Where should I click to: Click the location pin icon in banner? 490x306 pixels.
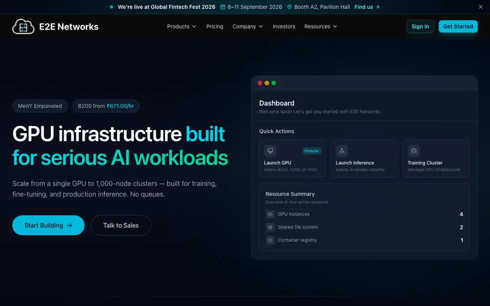pyautogui.click(x=290, y=7)
